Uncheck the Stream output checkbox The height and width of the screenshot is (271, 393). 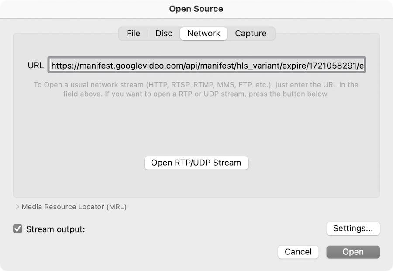click(17, 229)
